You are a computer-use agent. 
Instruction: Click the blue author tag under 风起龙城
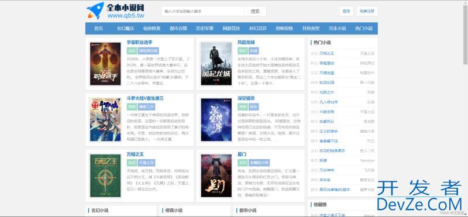(254, 51)
